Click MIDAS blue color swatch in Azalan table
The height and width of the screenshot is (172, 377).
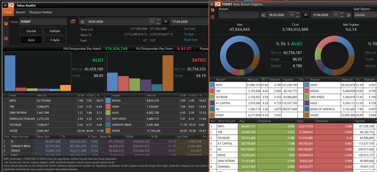108,101
